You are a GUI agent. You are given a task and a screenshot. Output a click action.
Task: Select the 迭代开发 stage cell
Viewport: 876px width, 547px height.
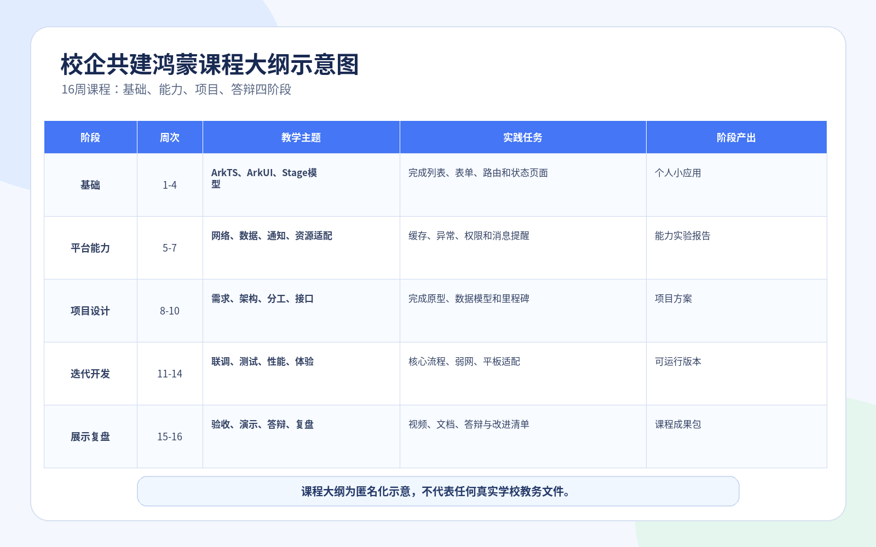[x=90, y=374]
